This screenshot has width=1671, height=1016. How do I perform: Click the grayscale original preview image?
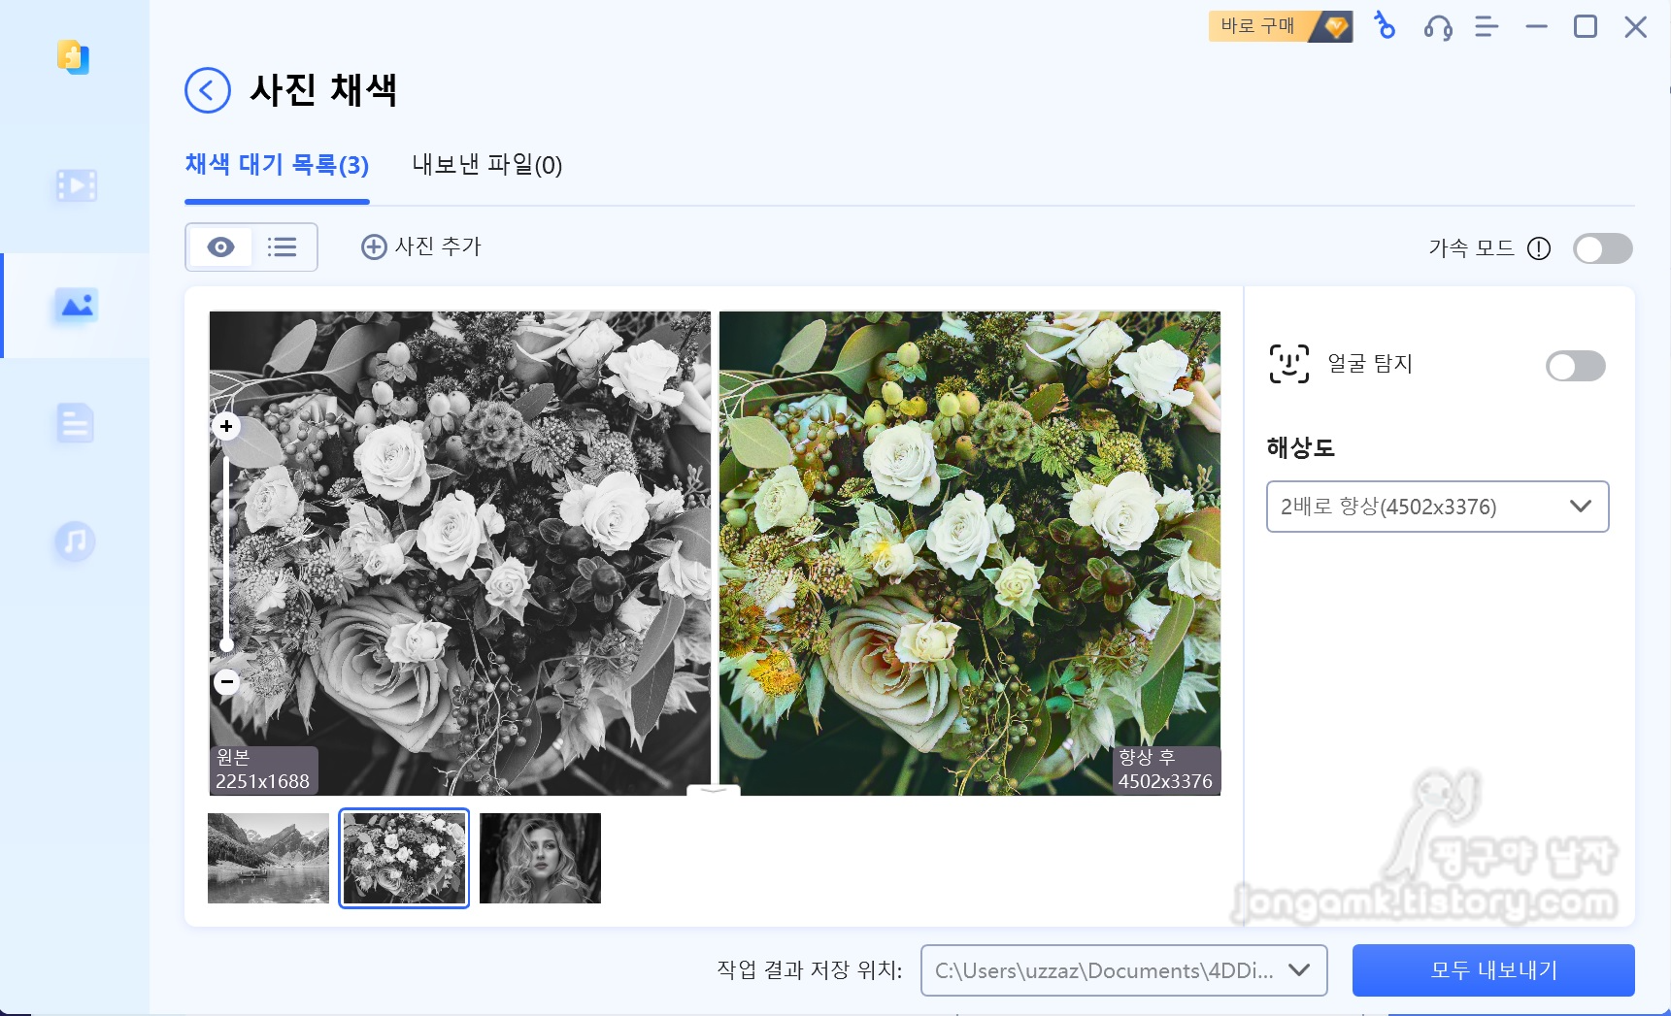coord(460,553)
